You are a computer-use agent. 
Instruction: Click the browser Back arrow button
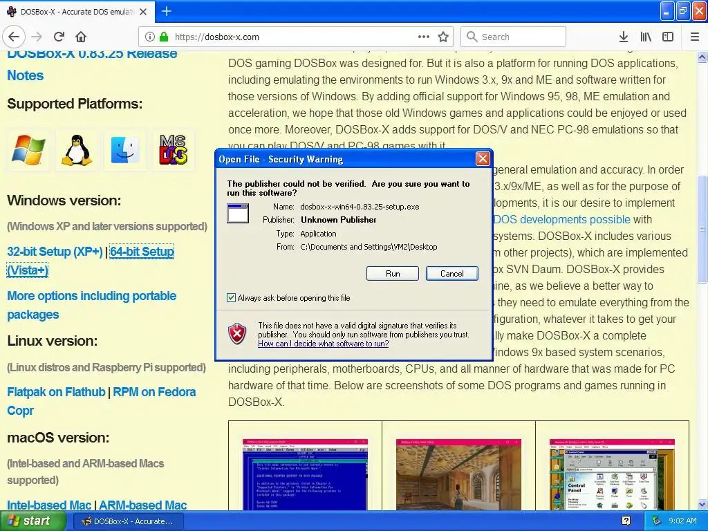click(x=14, y=37)
